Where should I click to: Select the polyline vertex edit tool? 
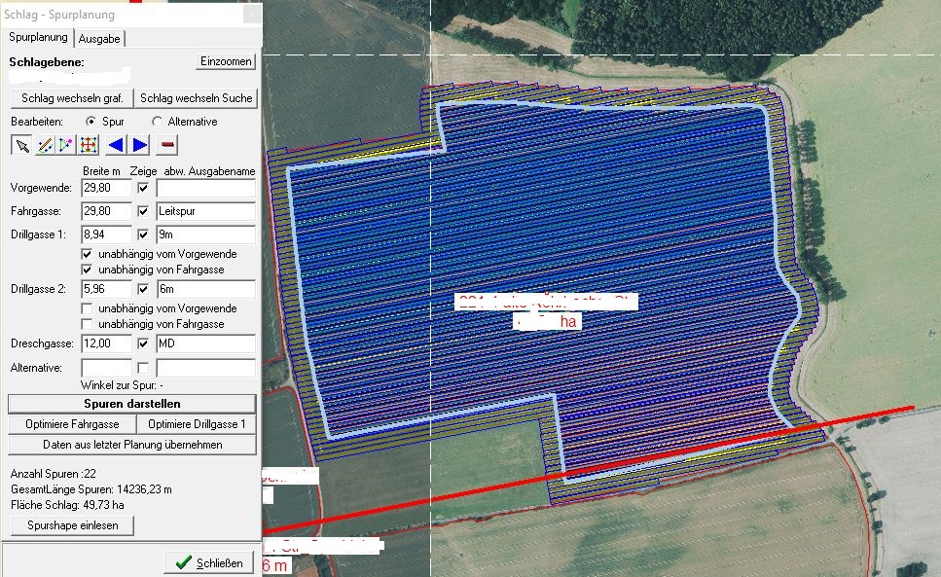pos(65,145)
